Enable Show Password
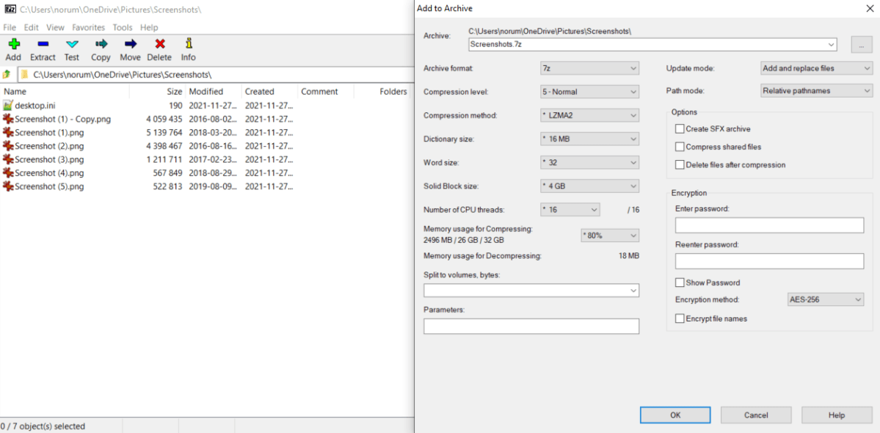Image resolution: width=880 pixels, height=433 pixels. pos(680,283)
